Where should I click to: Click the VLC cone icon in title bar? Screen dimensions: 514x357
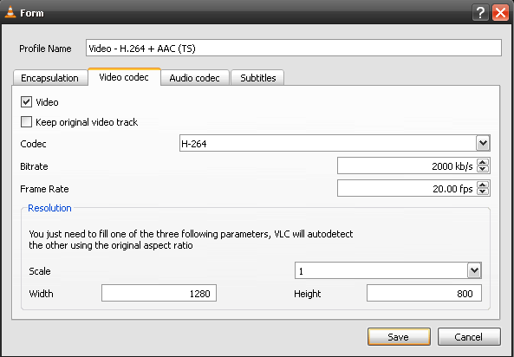(10, 12)
